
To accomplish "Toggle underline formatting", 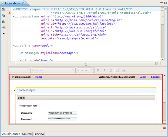I will pos(110,70).
